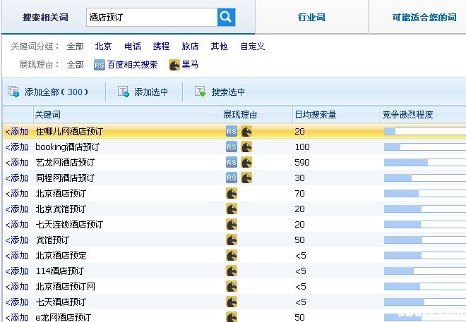This screenshot has width=466, height=322.
Task: Click horse icon in 北京酒店预定 row
Action: pos(232,256)
